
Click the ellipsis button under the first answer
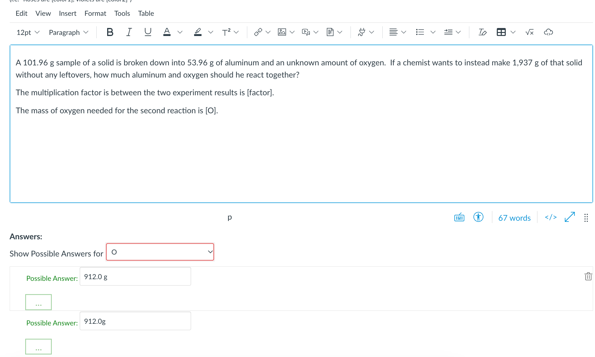click(x=38, y=302)
